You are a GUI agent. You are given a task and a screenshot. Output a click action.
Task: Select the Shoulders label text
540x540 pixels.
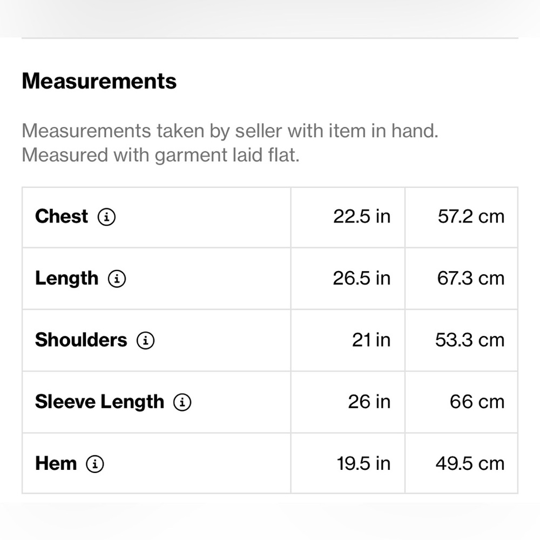pos(81,340)
